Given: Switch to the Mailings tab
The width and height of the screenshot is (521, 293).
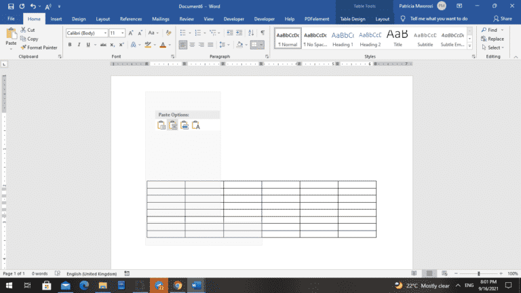Looking at the screenshot, I should coord(161,19).
